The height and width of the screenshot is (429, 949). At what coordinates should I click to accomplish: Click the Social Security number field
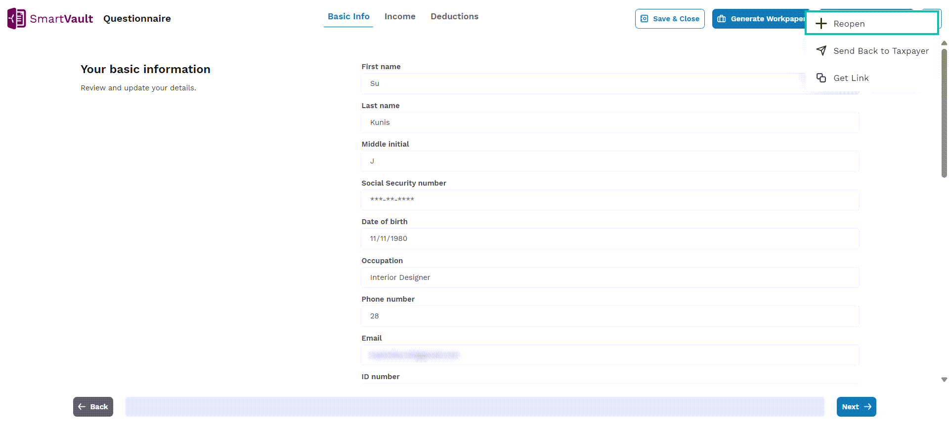click(610, 200)
